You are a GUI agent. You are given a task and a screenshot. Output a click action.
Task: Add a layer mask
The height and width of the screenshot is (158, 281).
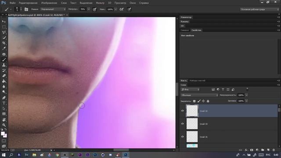[x=252, y=150]
